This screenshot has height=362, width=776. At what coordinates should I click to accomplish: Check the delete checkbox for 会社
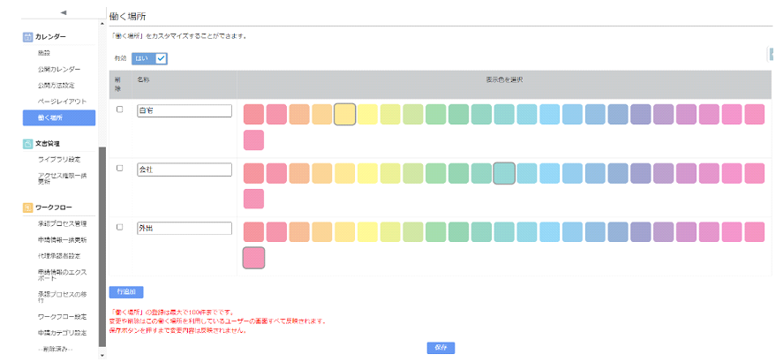[x=120, y=168]
